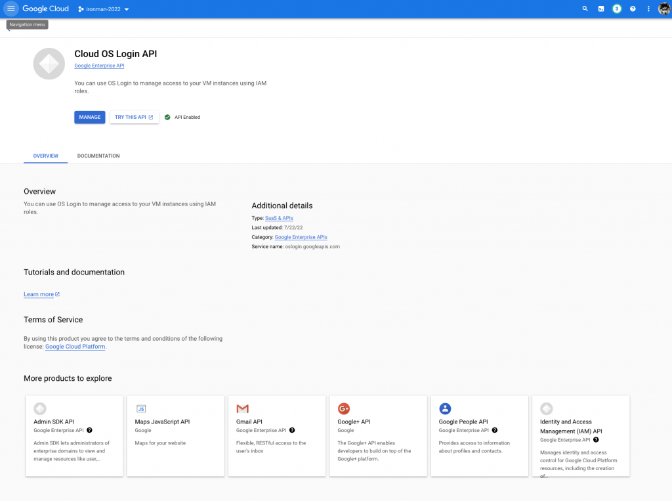Click the Identity and Access Management card icon

click(x=547, y=408)
